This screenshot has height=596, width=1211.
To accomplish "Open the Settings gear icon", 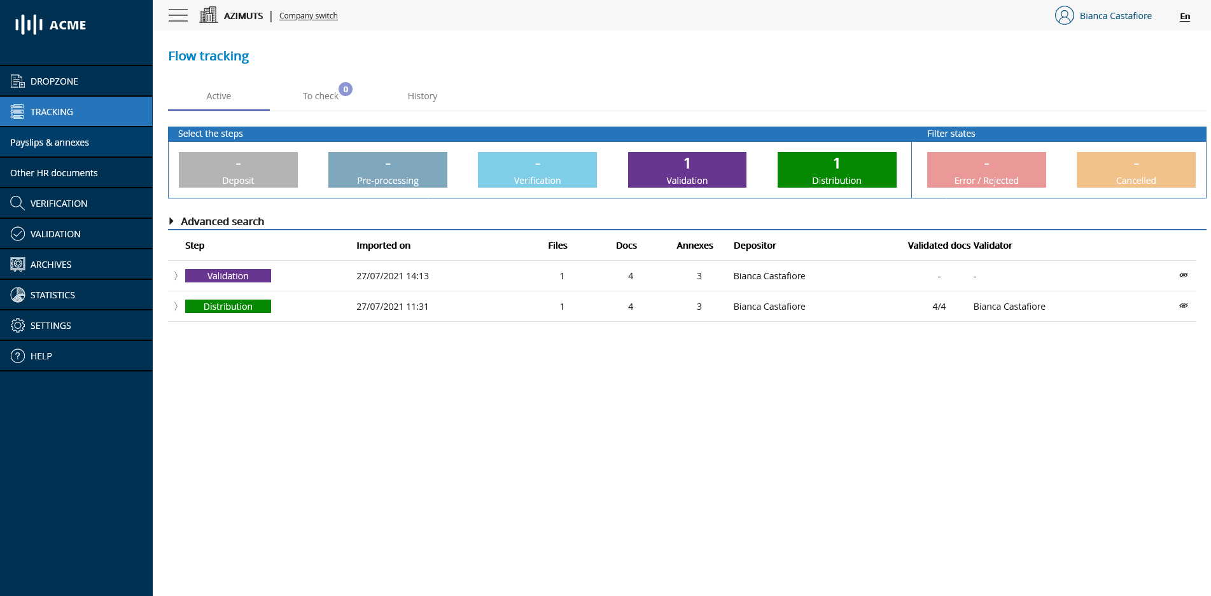I will coord(17,325).
